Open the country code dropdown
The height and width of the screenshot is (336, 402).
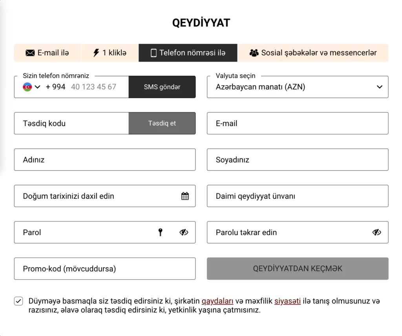point(37,87)
